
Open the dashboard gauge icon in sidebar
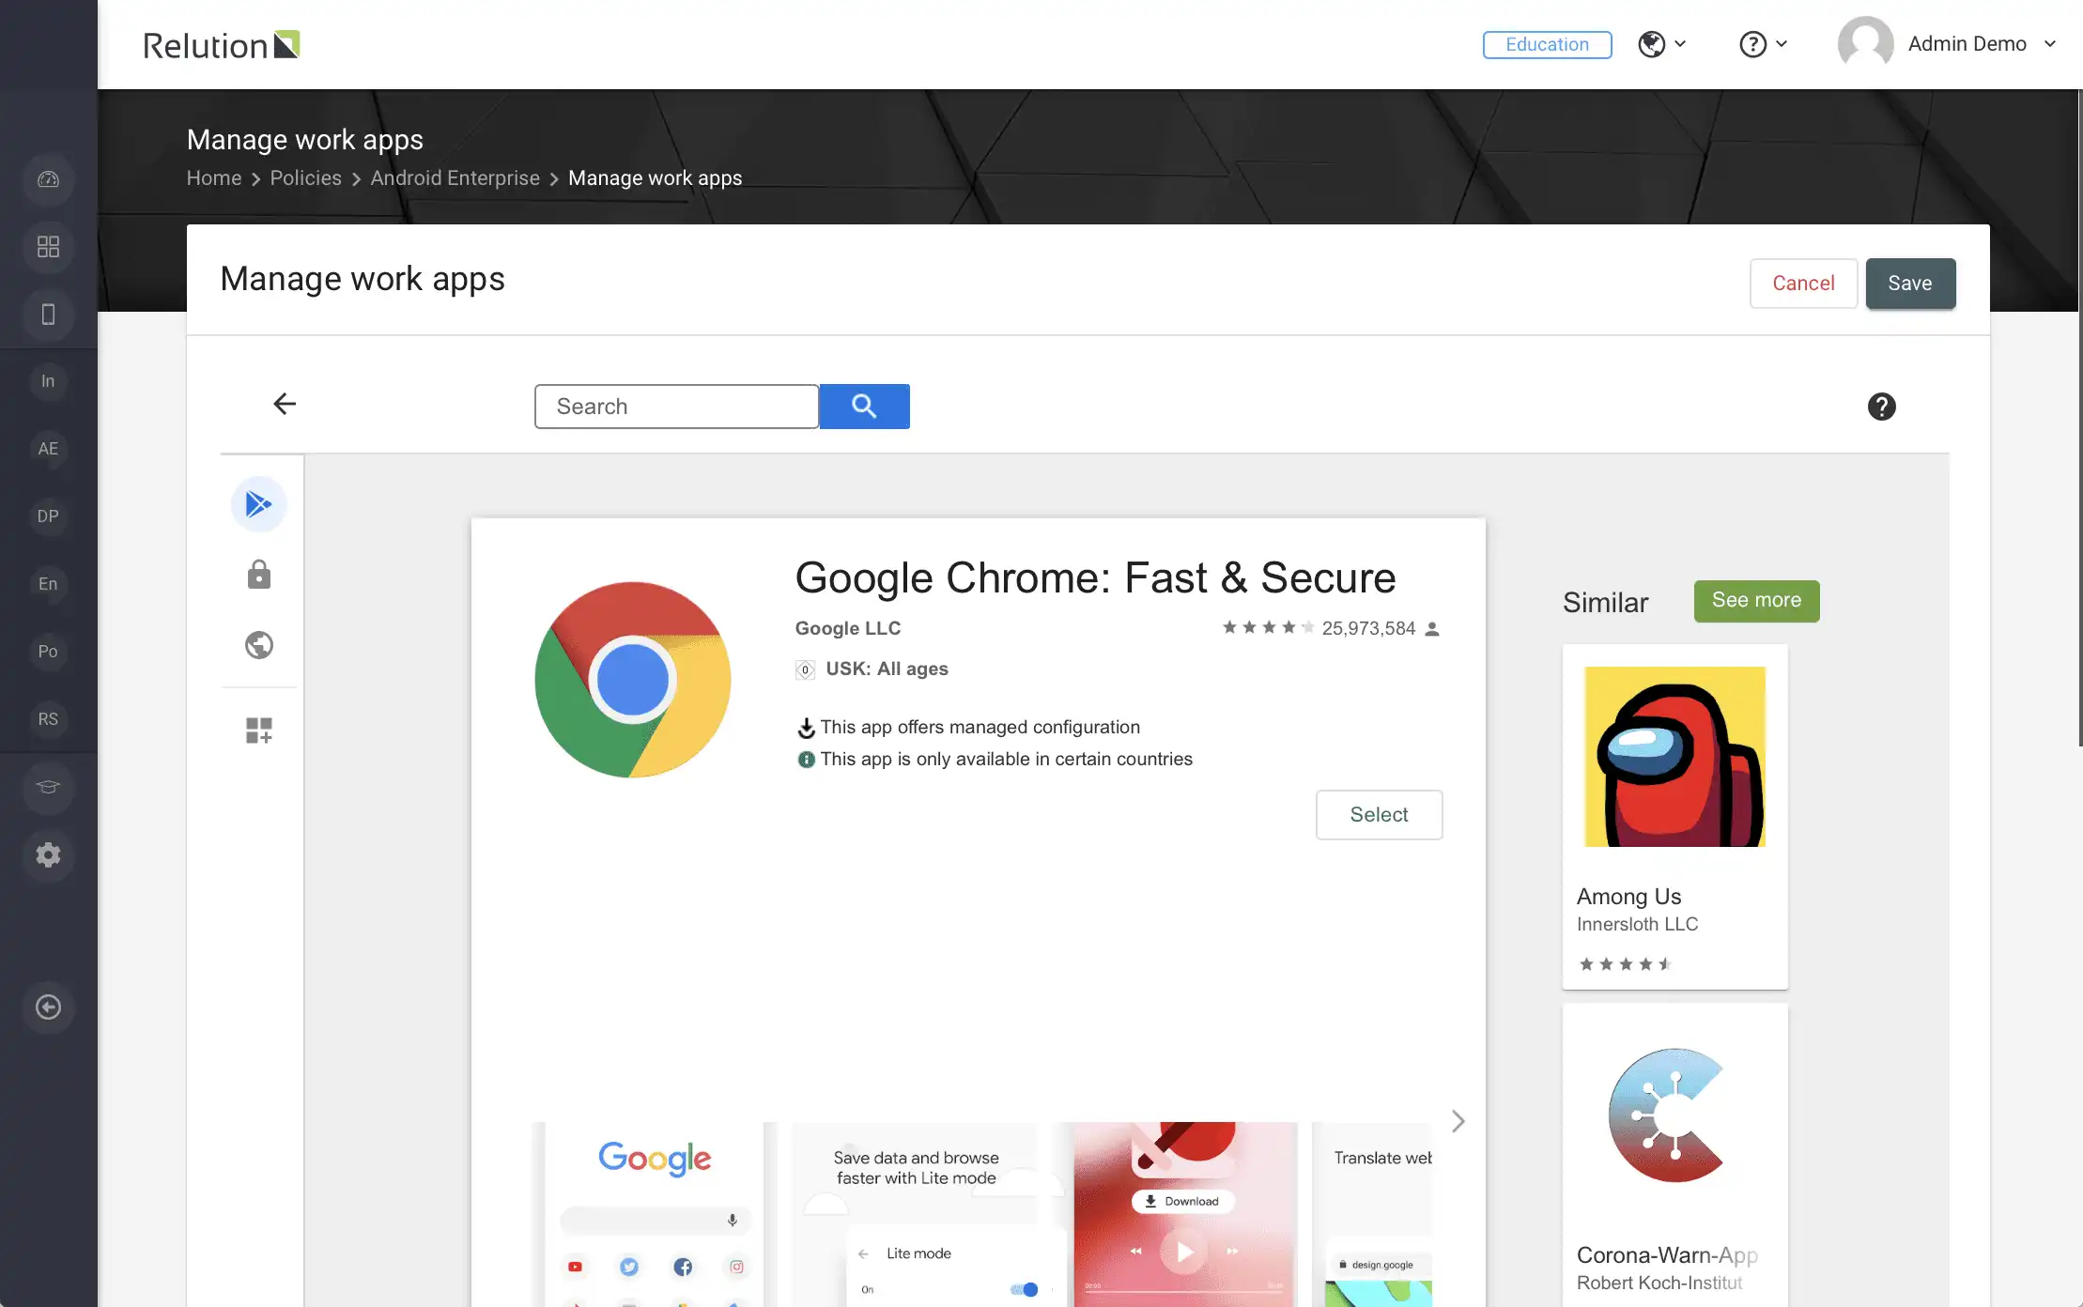[x=48, y=178]
